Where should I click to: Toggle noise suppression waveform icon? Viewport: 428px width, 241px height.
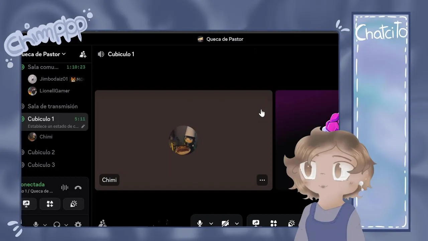click(x=65, y=188)
